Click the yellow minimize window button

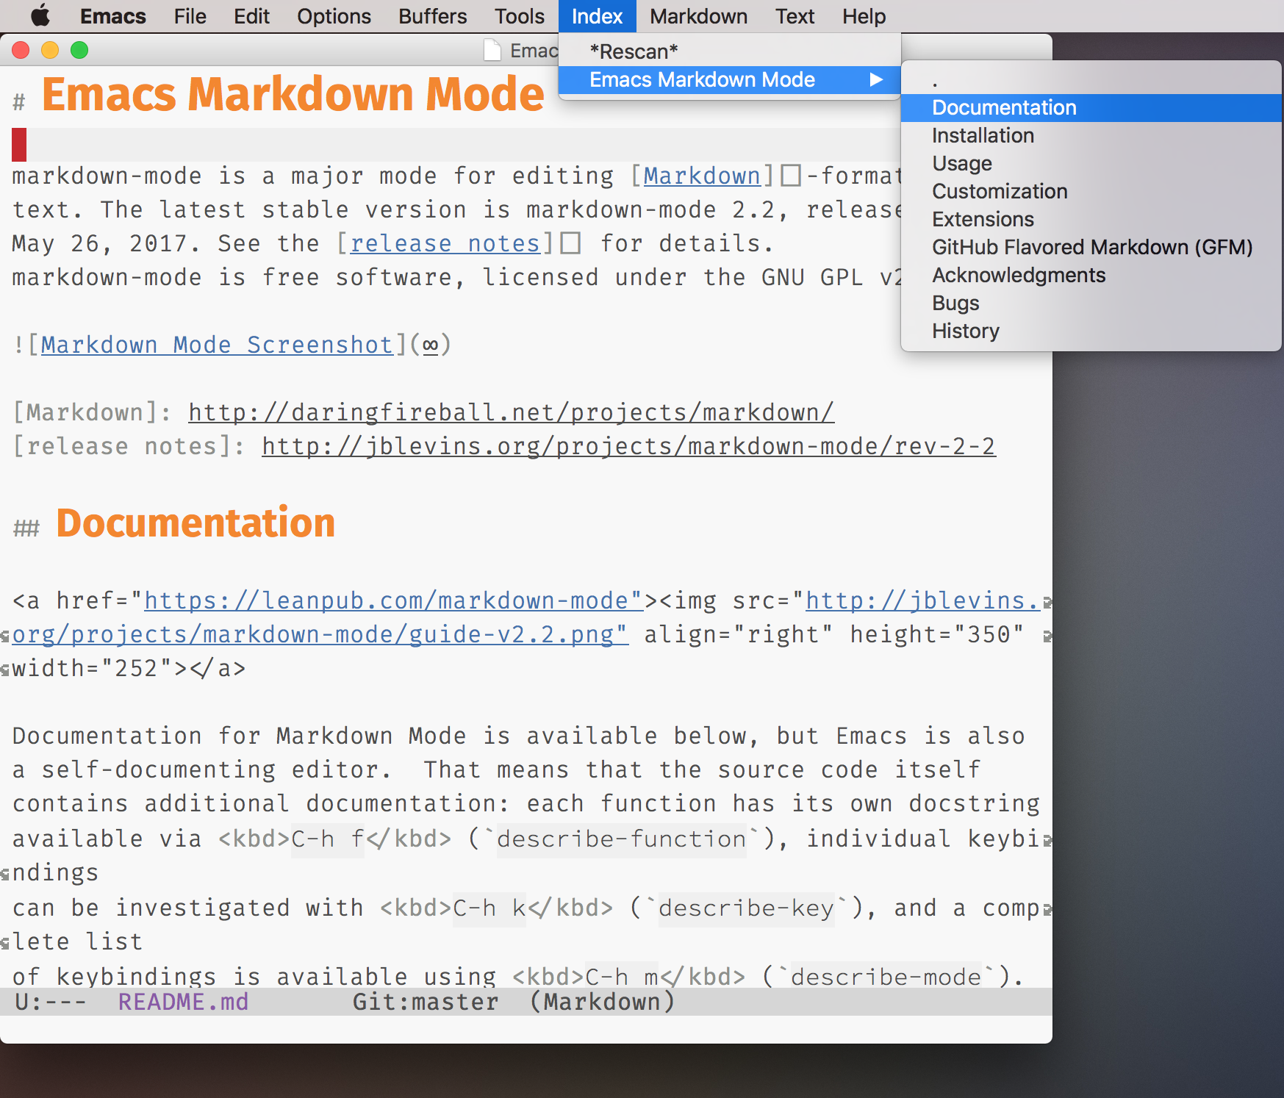[50, 50]
